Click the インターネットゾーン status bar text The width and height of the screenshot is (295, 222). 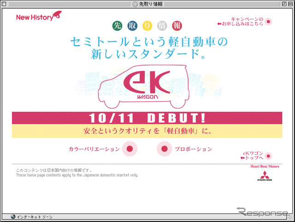click(35, 217)
